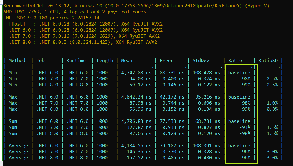Click the RatioSD column header
The width and height of the screenshot is (293, 166).
[268, 61]
